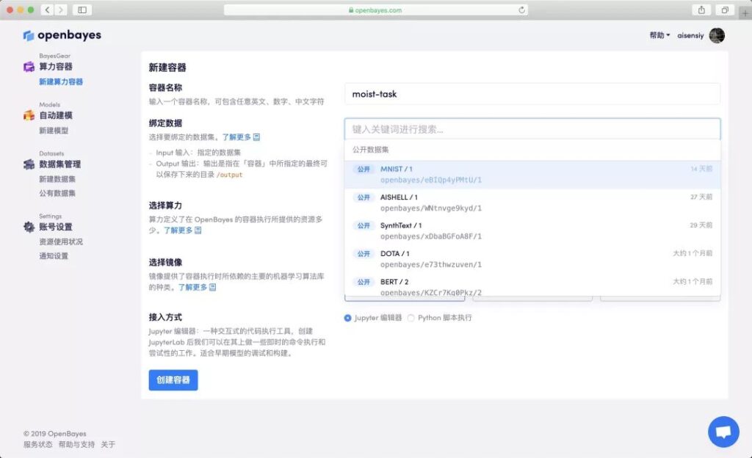This screenshot has height=458, width=752.
Task: Click the openbayes logo icon
Action: point(29,36)
